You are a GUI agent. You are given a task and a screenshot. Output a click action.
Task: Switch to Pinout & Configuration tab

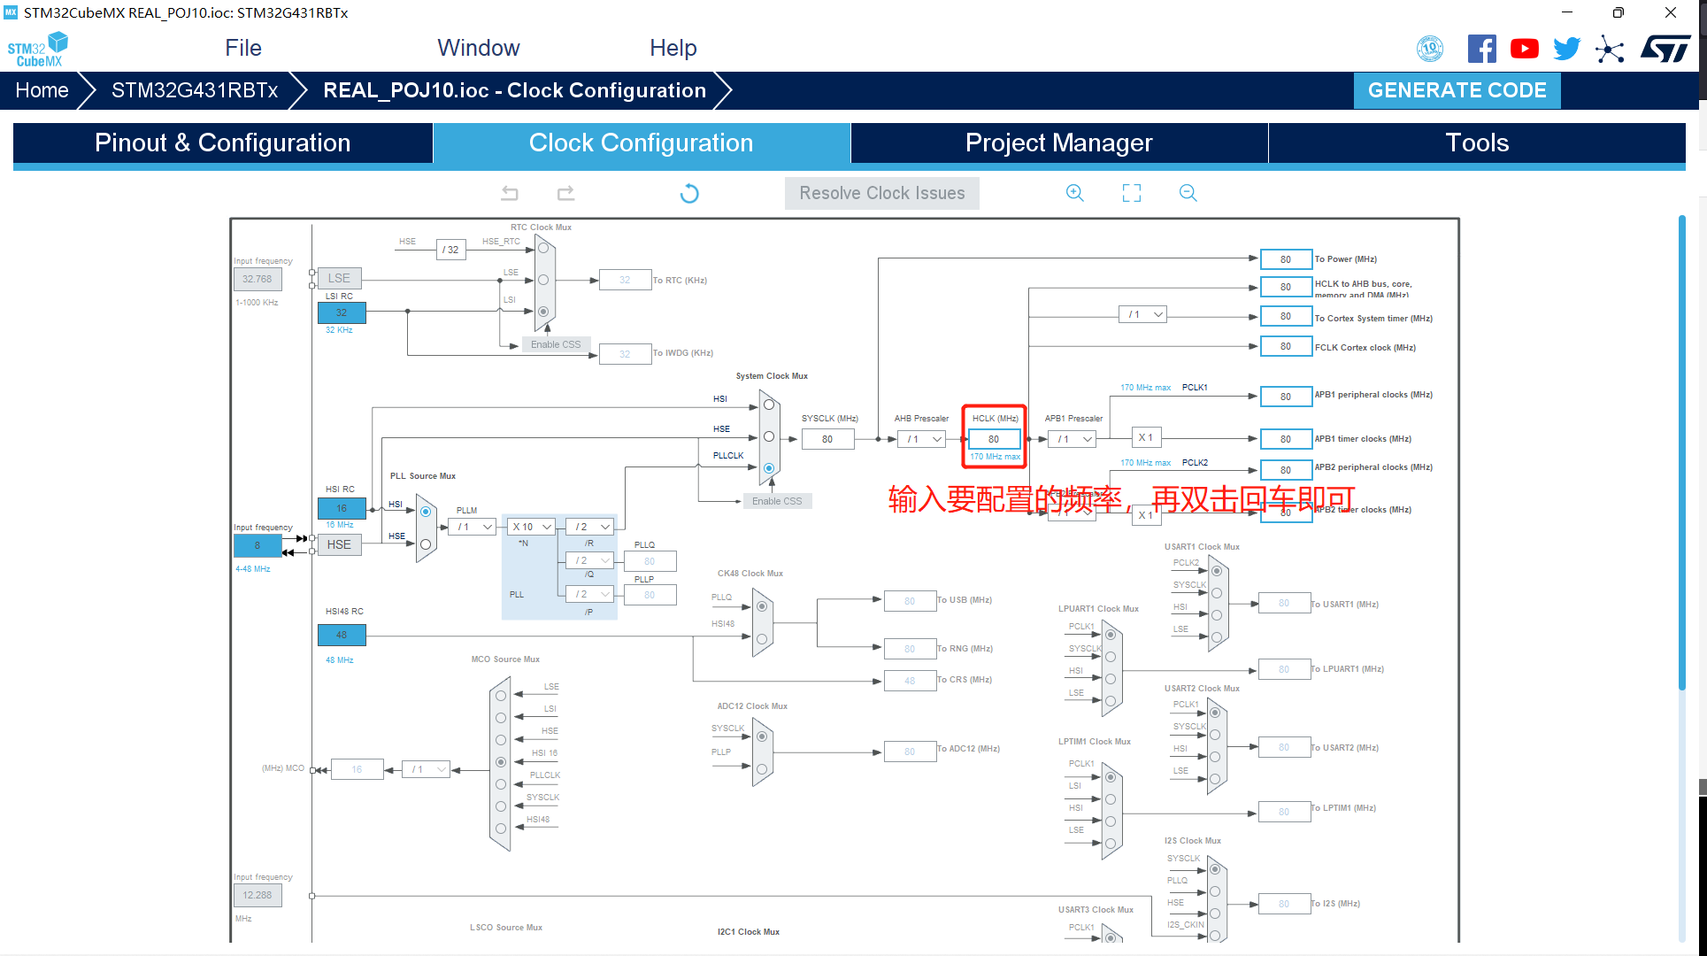(223, 143)
